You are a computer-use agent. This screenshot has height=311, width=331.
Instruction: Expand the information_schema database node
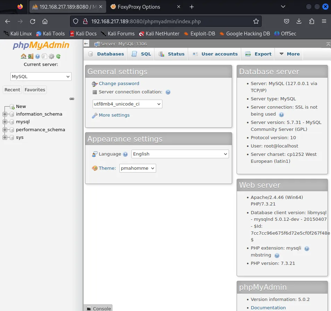[x=5, y=114]
